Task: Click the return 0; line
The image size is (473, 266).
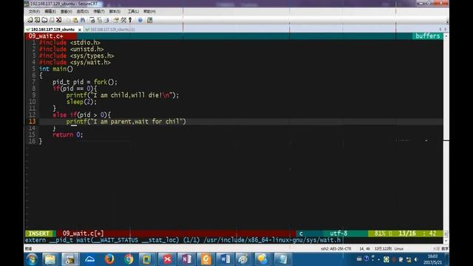Action: tap(68, 134)
